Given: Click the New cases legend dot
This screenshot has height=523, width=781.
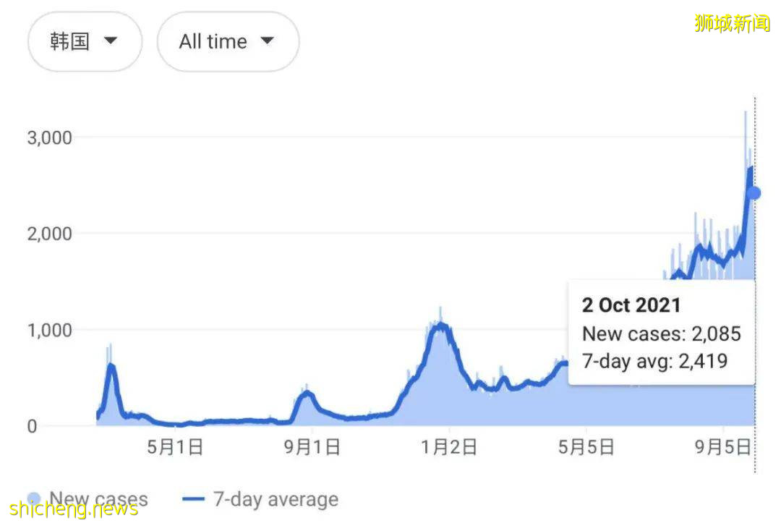Looking at the screenshot, I should tap(34, 498).
